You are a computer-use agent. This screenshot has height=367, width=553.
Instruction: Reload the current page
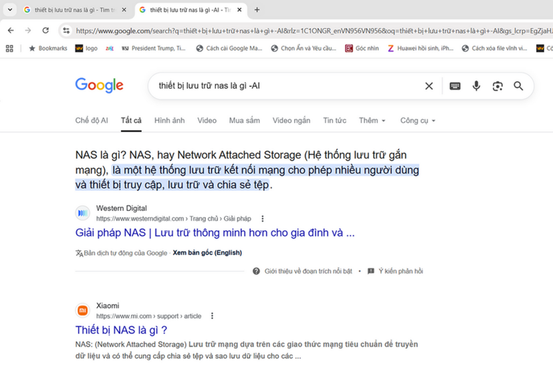[45, 31]
